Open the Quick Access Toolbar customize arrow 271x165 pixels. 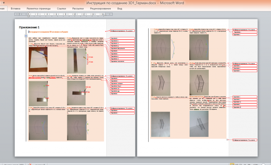point(4,3)
